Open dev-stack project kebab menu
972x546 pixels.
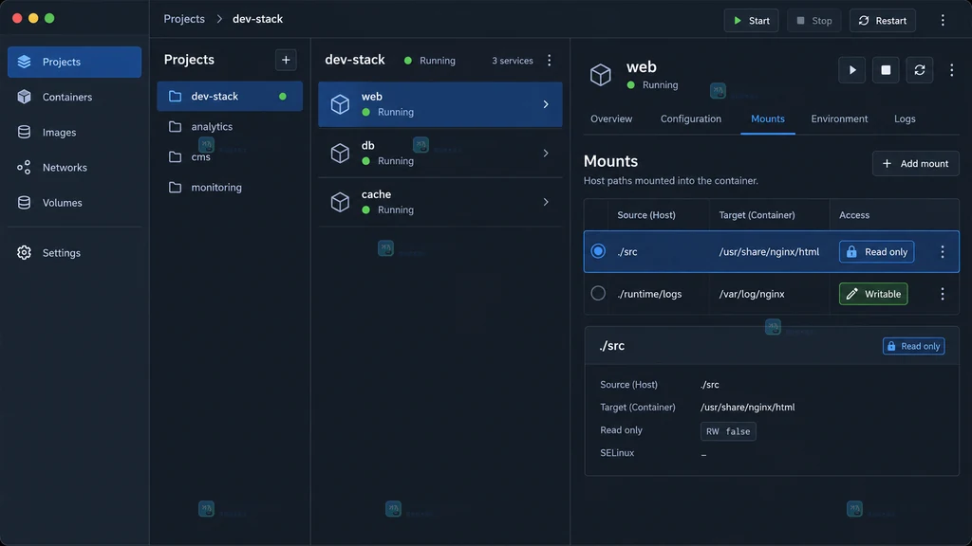click(550, 60)
